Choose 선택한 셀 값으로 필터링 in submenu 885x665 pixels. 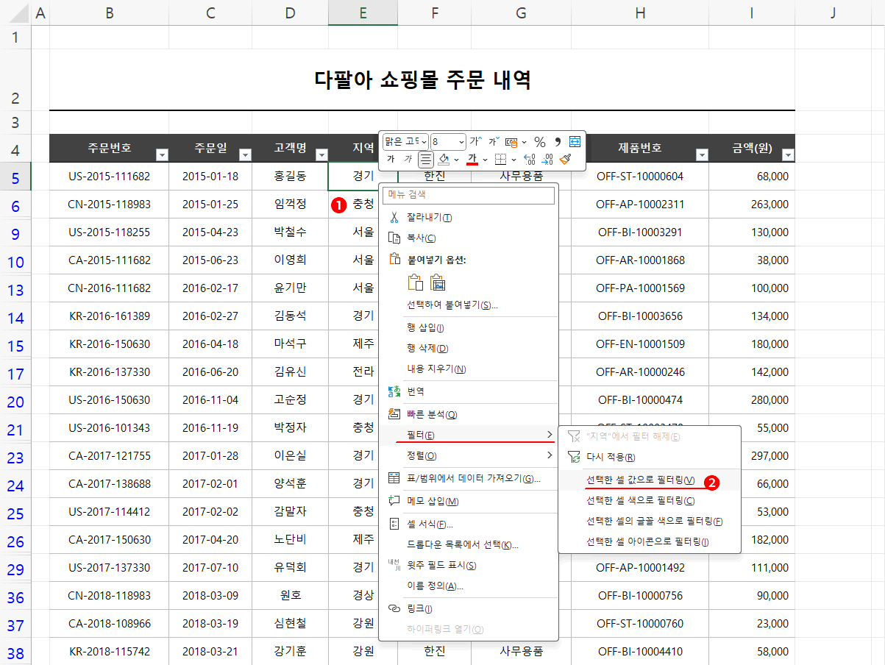click(x=650, y=480)
